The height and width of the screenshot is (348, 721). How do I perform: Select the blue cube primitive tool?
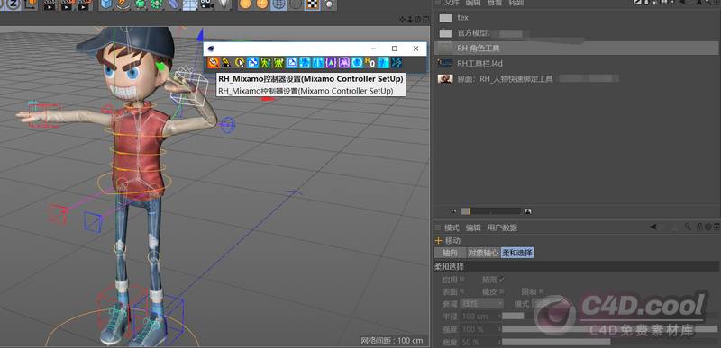point(106,4)
